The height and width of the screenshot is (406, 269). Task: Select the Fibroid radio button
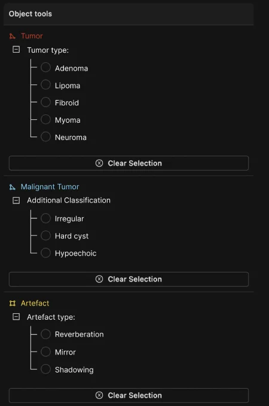point(46,102)
